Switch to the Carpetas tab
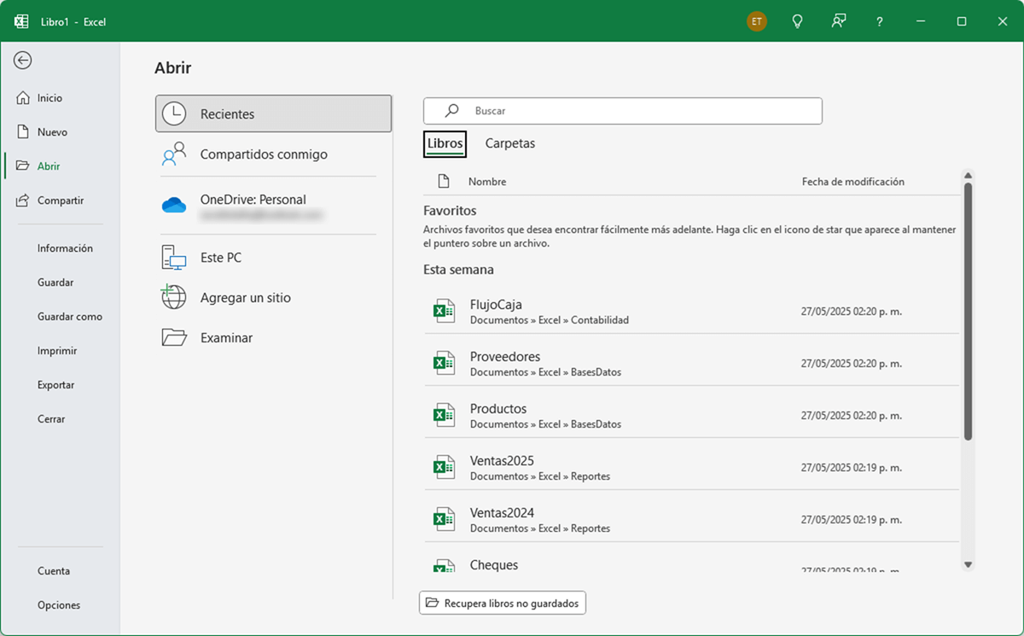This screenshot has width=1024, height=636. [510, 143]
